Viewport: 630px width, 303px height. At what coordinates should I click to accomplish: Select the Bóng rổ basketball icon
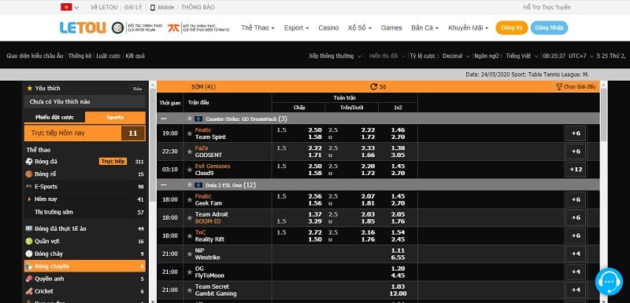point(29,174)
